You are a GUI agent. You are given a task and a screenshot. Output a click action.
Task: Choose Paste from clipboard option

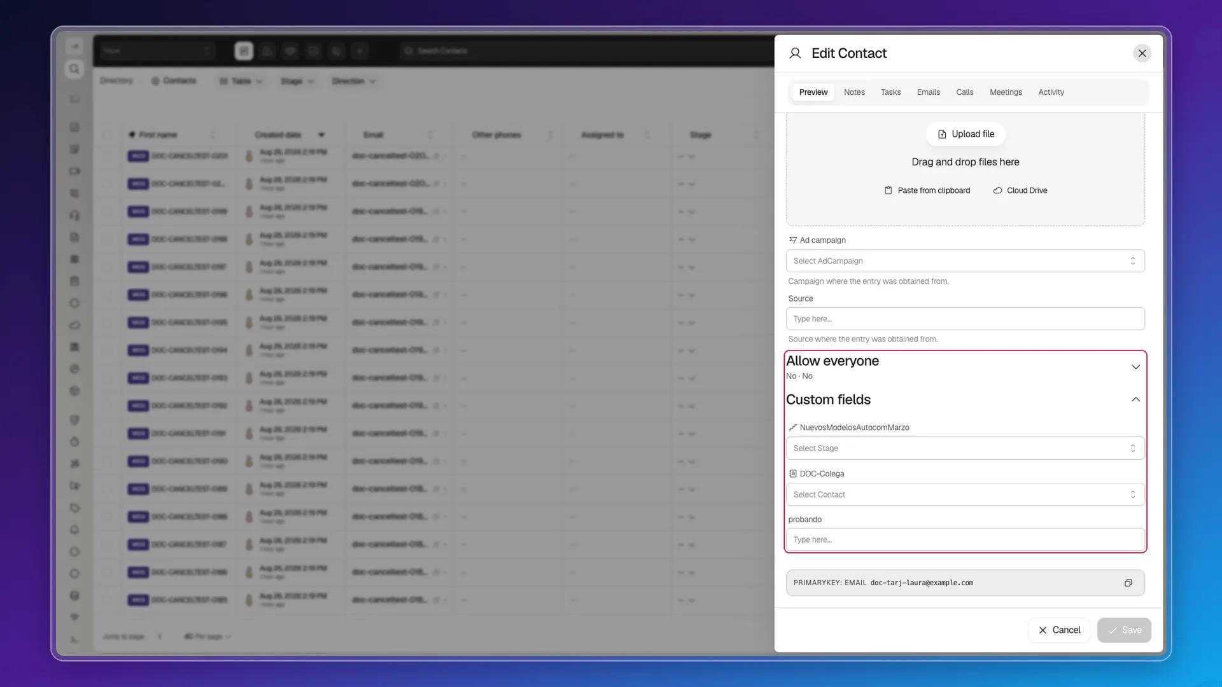(927, 190)
